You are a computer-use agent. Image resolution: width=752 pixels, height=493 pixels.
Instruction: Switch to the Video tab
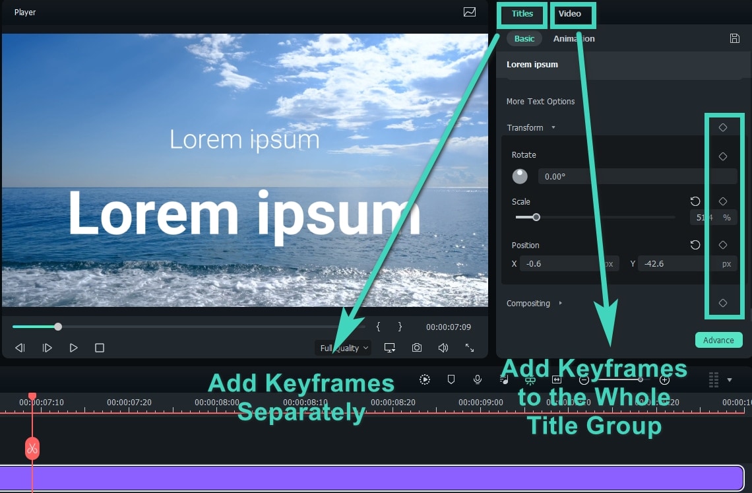(570, 14)
